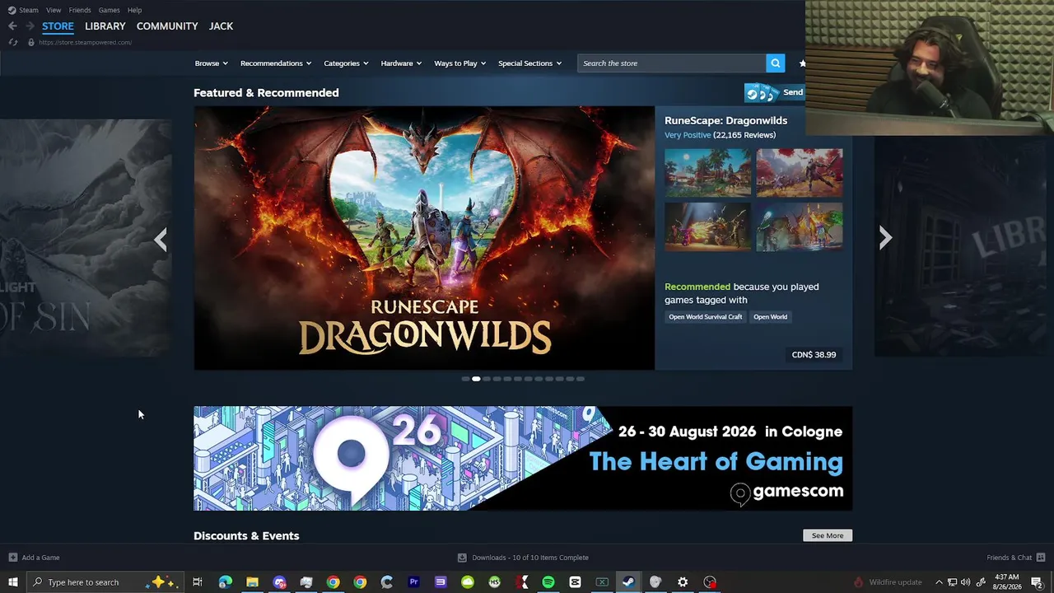Click the store URL address text
The image size is (1054, 593).
pos(85,42)
